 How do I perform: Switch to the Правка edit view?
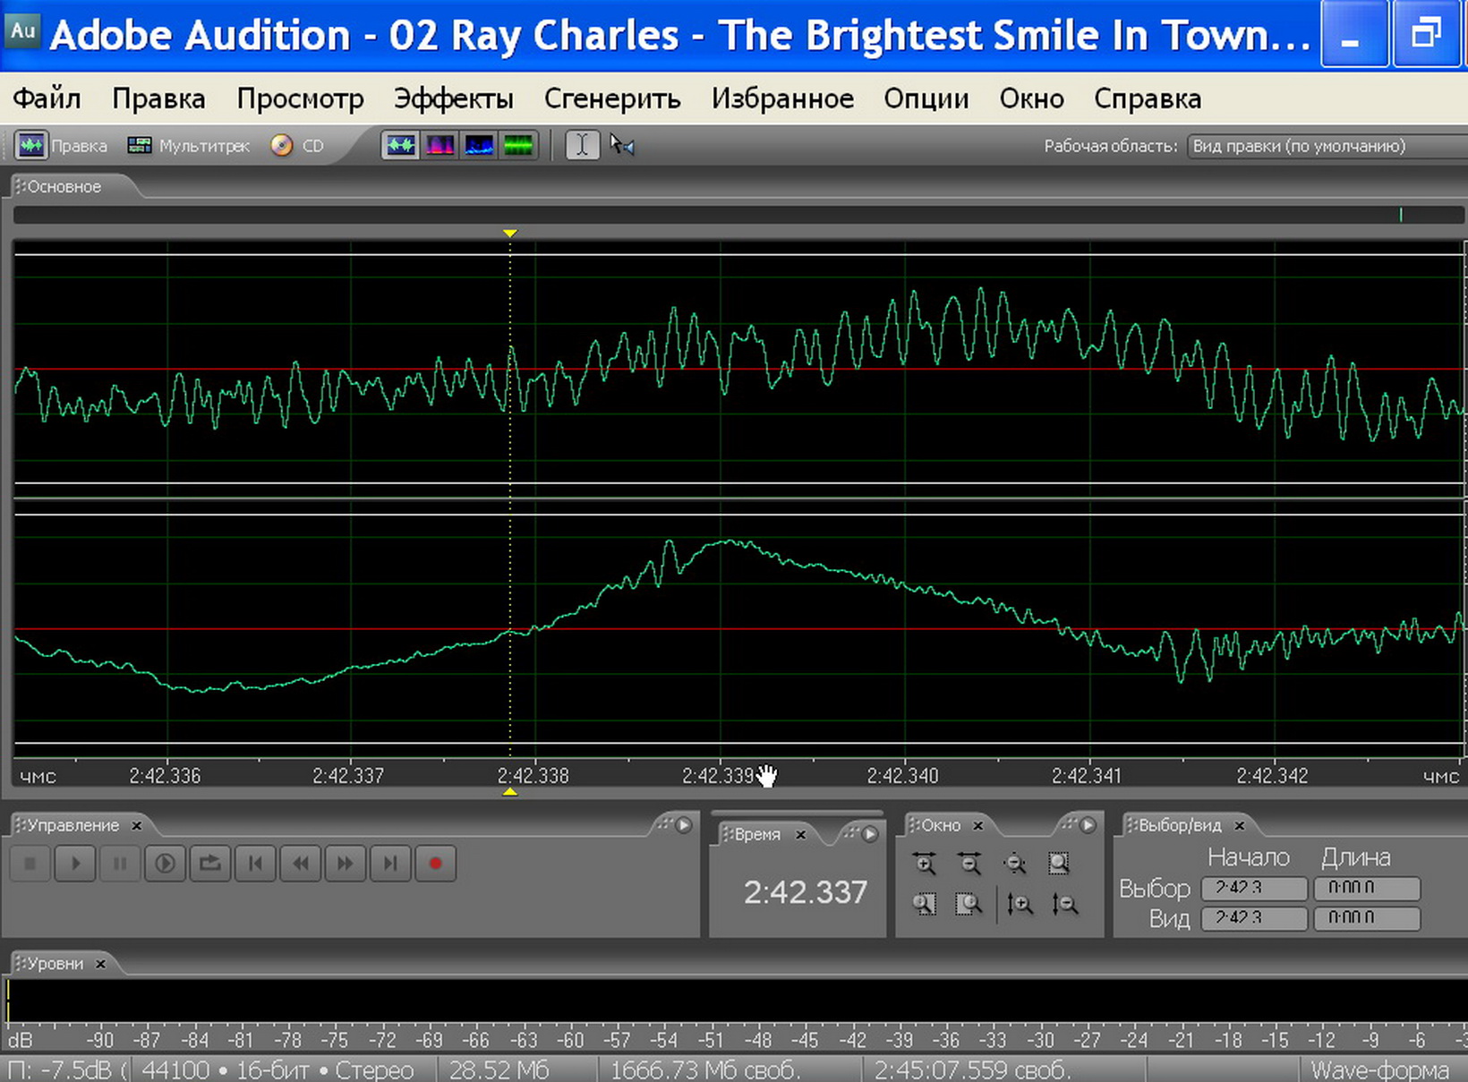[x=63, y=145]
